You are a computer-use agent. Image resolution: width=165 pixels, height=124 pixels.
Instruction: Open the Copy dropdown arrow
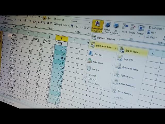10,17
